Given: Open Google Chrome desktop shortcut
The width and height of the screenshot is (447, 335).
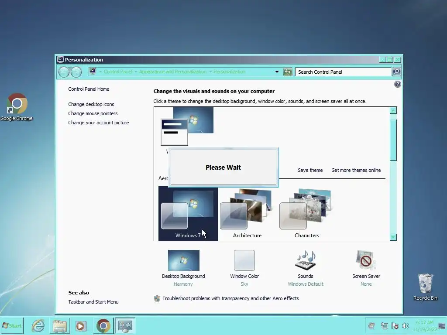Looking at the screenshot, I should tap(17, 107).
